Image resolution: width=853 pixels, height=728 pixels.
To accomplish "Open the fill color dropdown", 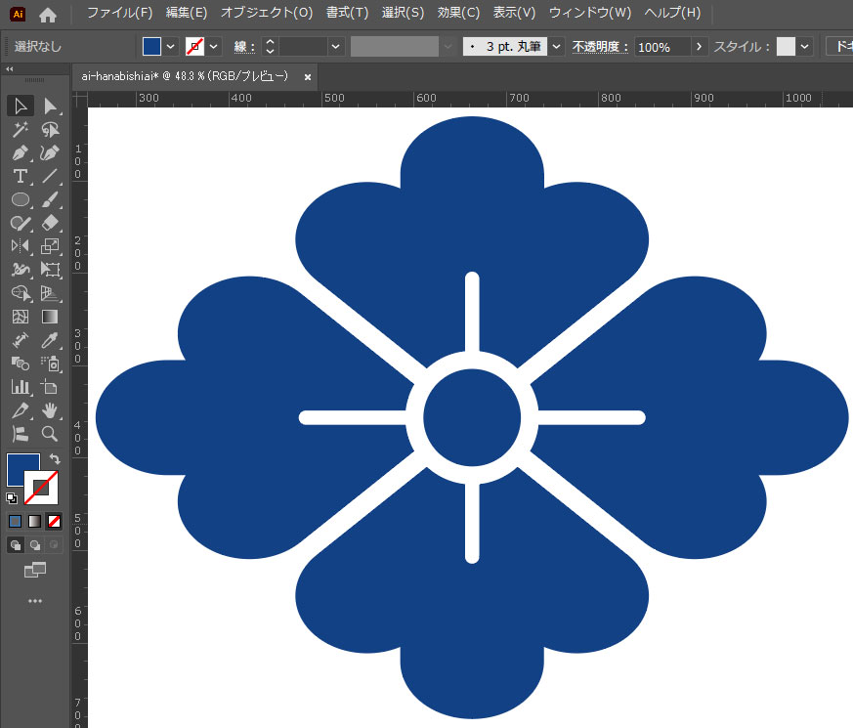I will [x=171, y=47].
